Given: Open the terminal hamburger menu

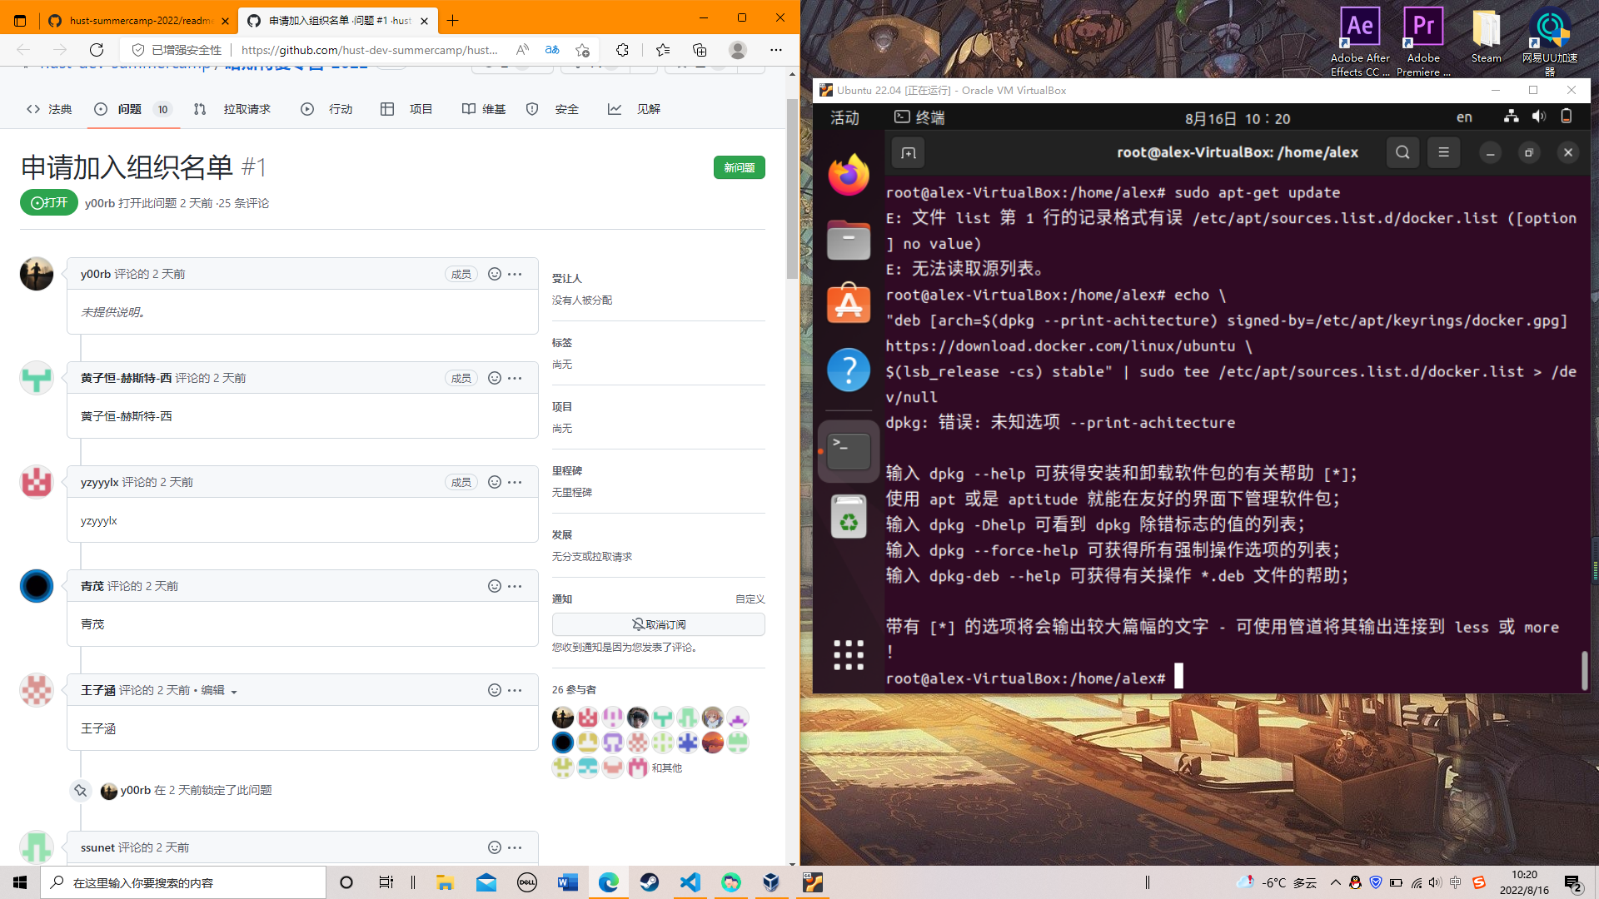Looking at the screenshot, I should tap(1444, 152).
